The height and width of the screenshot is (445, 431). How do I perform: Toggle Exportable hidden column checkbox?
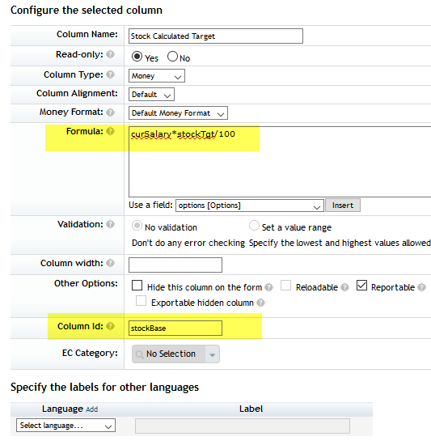pyautogui.click(x=142, y=300)
